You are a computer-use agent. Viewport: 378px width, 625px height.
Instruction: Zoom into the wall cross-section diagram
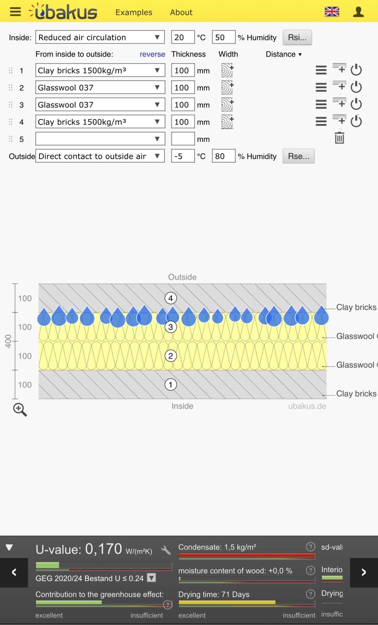[20, 410]
